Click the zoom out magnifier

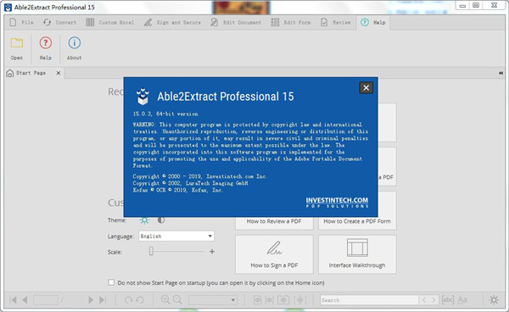(x=177, y=299)
